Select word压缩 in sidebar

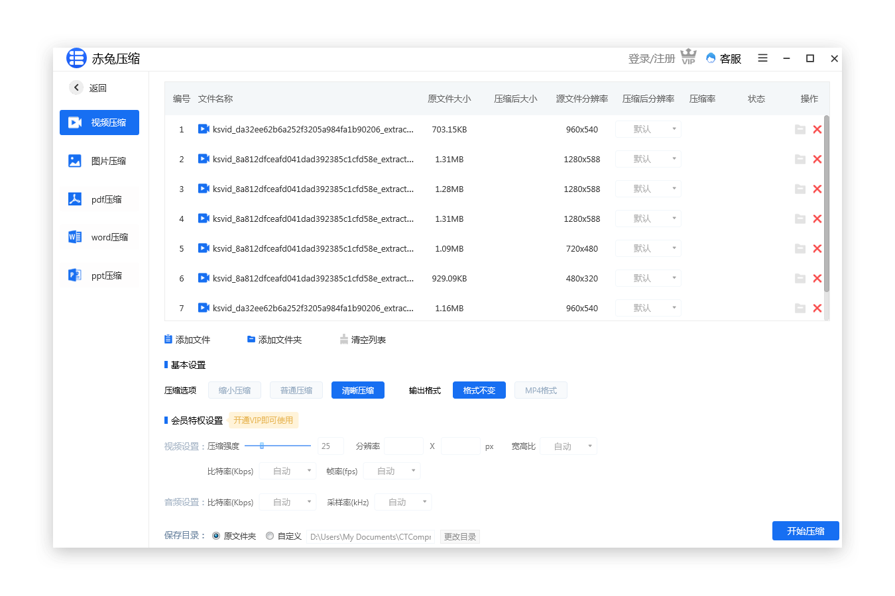tap(99, 237)
